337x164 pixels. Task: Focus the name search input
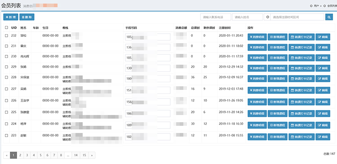point(248,17)
